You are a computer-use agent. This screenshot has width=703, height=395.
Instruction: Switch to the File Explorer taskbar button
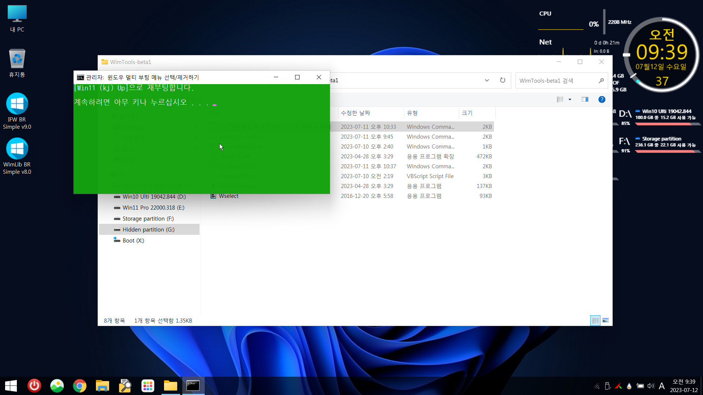coord(171,386)
